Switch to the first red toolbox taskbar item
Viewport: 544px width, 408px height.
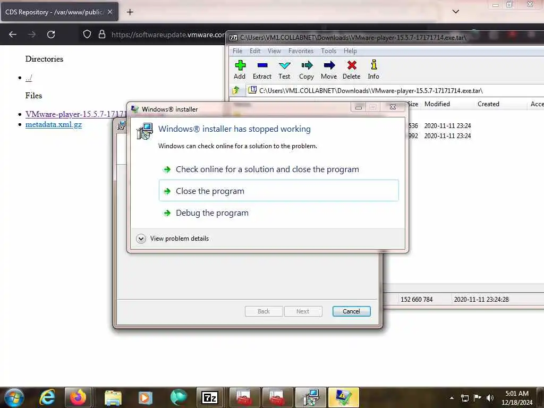[244, 397]
